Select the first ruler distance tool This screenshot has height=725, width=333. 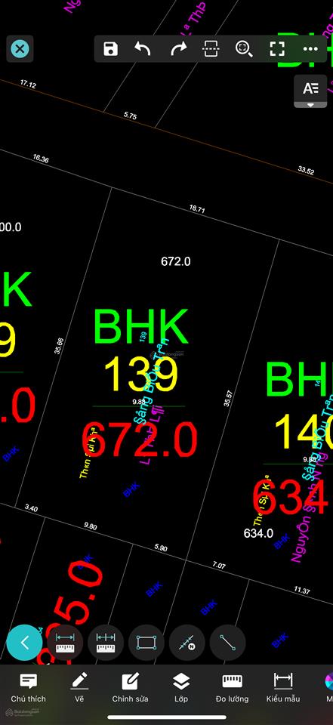[x=65, y=642]
